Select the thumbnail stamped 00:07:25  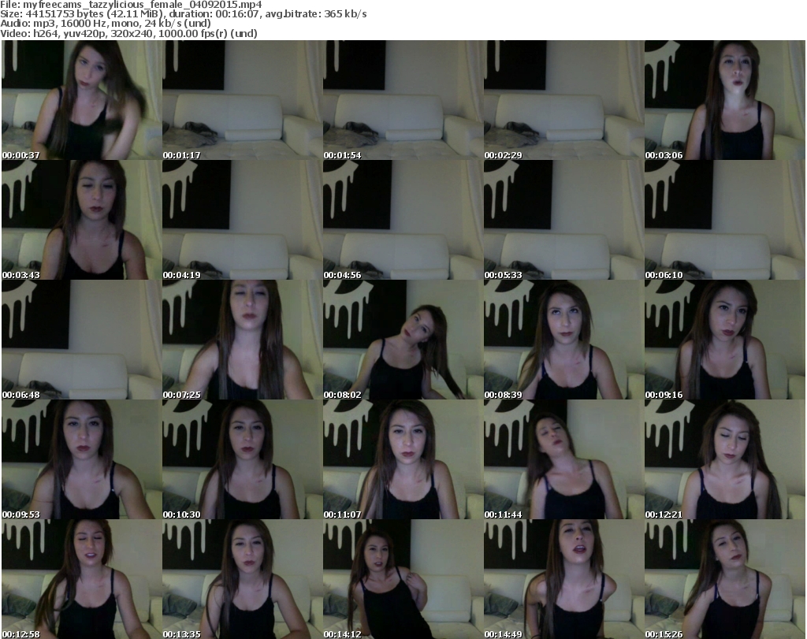(243, 340)
